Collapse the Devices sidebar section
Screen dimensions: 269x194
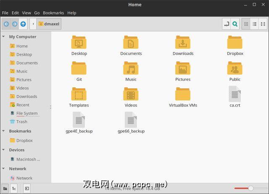[5, 150]
